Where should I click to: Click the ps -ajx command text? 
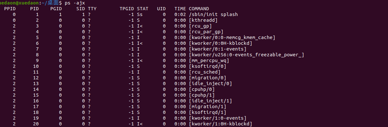point(74,3)
